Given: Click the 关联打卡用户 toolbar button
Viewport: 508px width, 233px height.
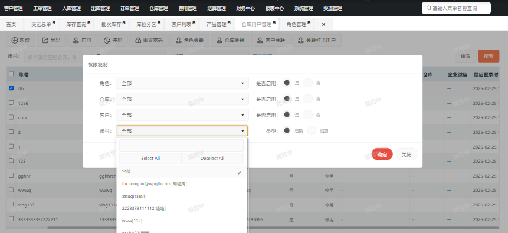Looking at the screenshot, I should (x=316, y=41).
